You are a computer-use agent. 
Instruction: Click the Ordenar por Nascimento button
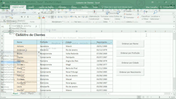click(x=130, y=72)
